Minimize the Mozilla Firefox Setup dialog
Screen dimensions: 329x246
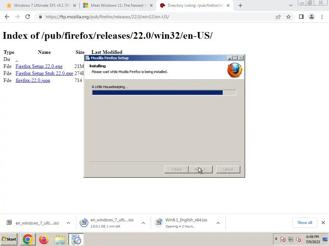pos(230,58)
